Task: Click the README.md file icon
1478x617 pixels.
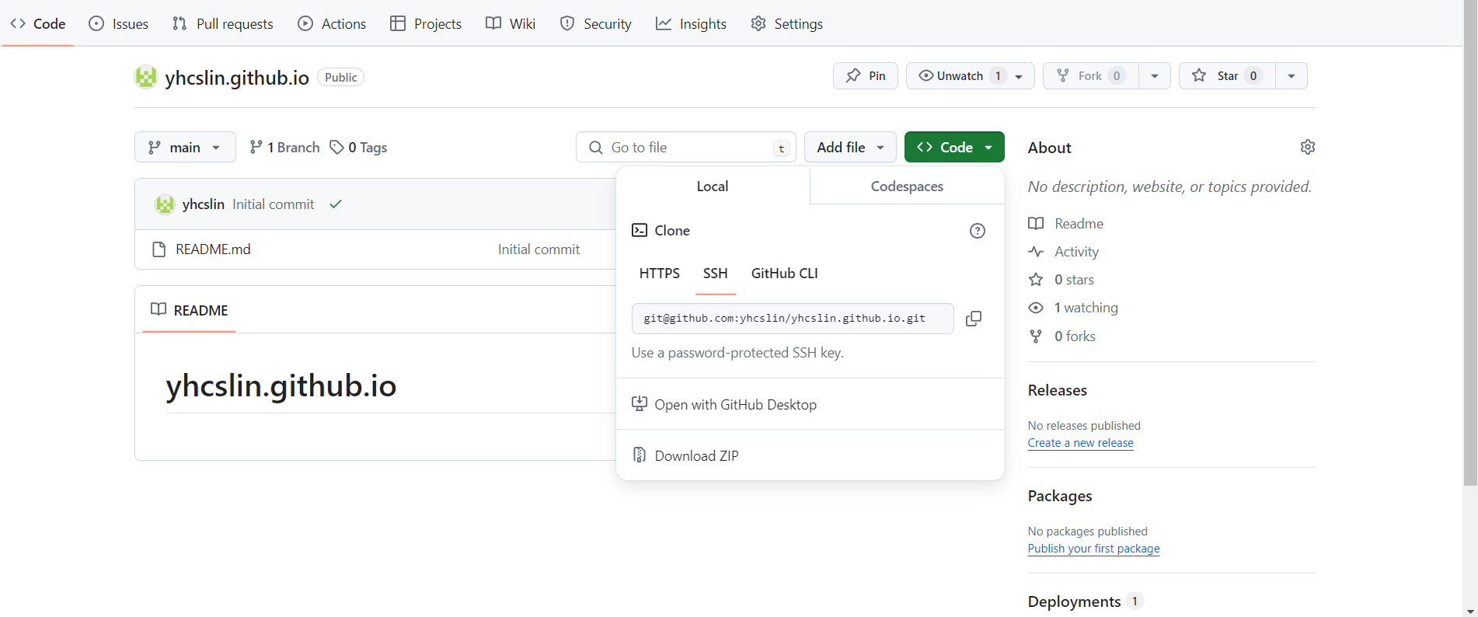Action: 159,249
